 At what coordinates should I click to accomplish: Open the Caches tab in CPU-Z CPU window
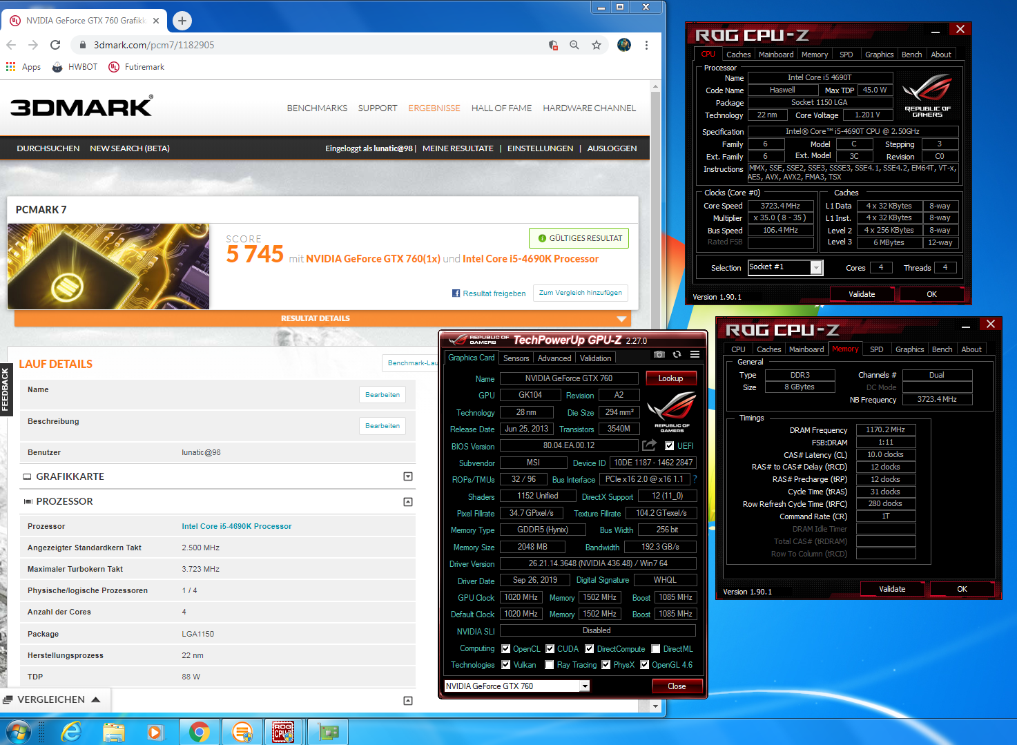click(x=738, y=55)
